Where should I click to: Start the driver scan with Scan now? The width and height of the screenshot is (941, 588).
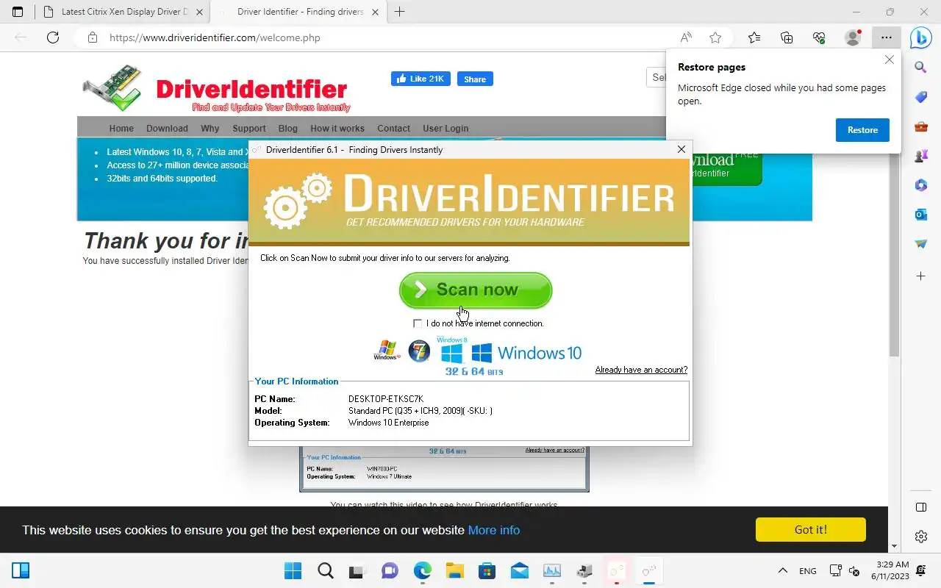click(476, 290)
